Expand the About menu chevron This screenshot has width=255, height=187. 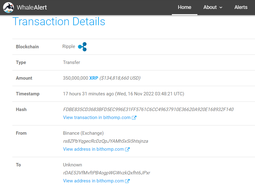tap(221, 7)
